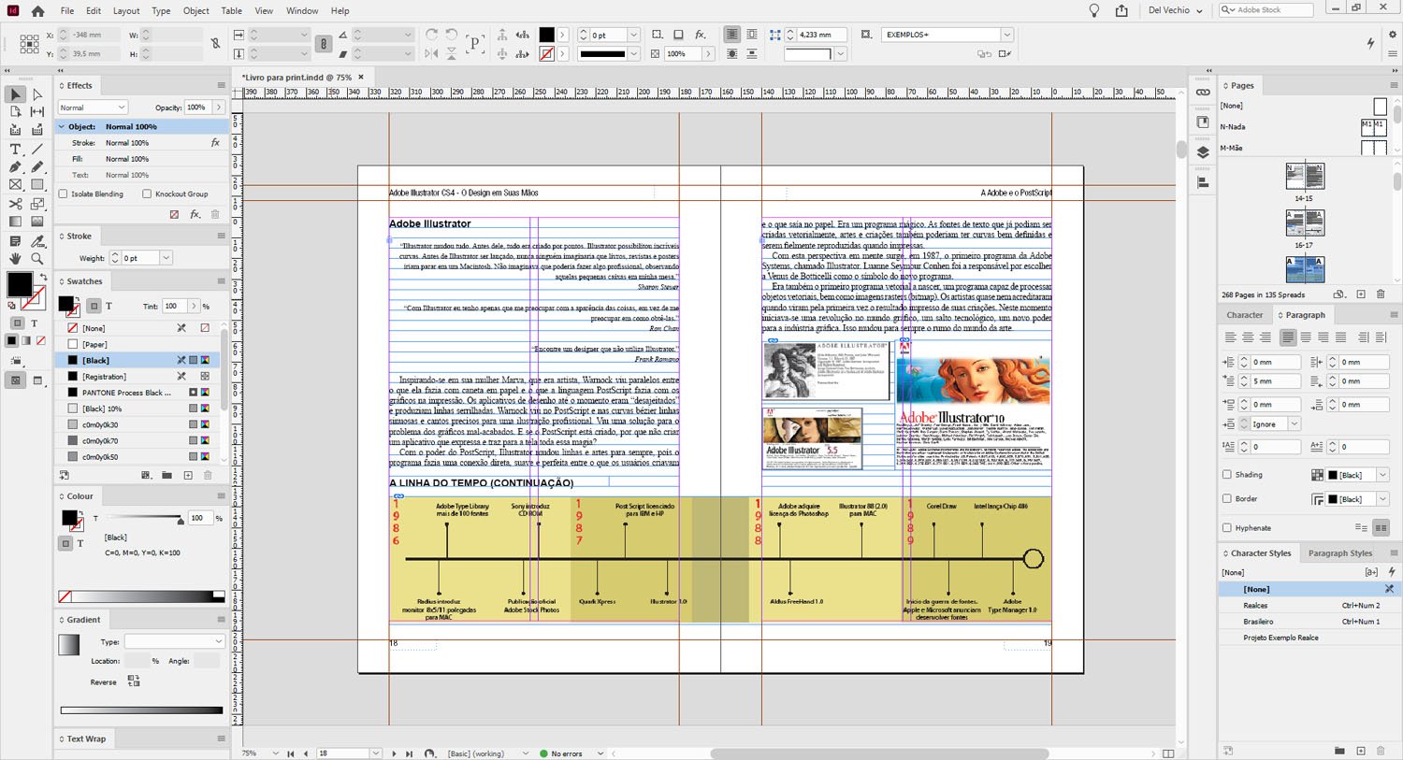Toggle the Hyphenate checkbox
The width and height of the screenshot is (1403, 760).
pos(1227,527)
